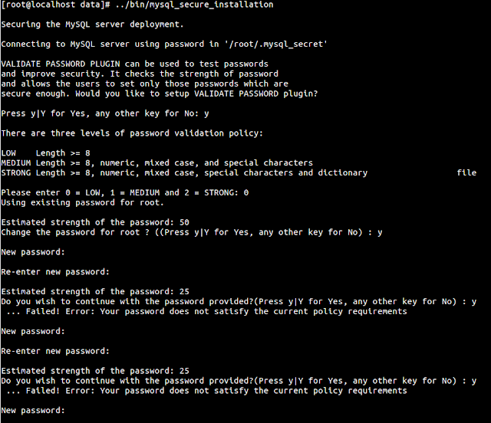
Task: Click the first 'New password:' prompt
Action: (x=33, y=252)
